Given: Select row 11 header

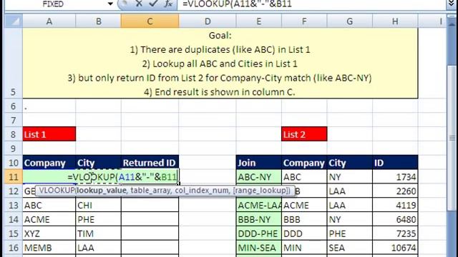Looking at the screenshot, I should (x=14, y=176).
